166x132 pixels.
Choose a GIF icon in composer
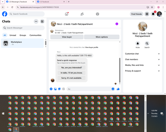[63, 89]
